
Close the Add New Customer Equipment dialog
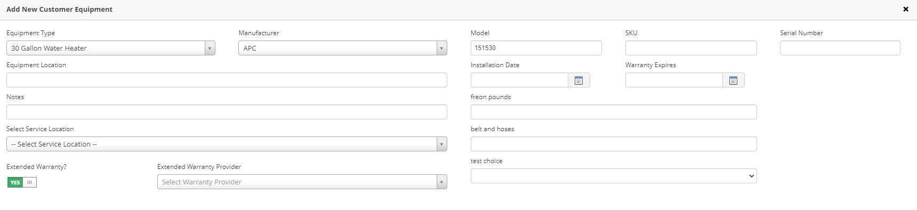(905, 10)
